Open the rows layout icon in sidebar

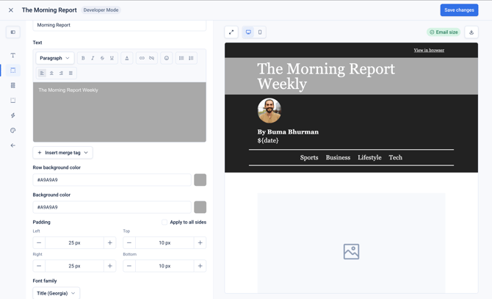[13, 85]
